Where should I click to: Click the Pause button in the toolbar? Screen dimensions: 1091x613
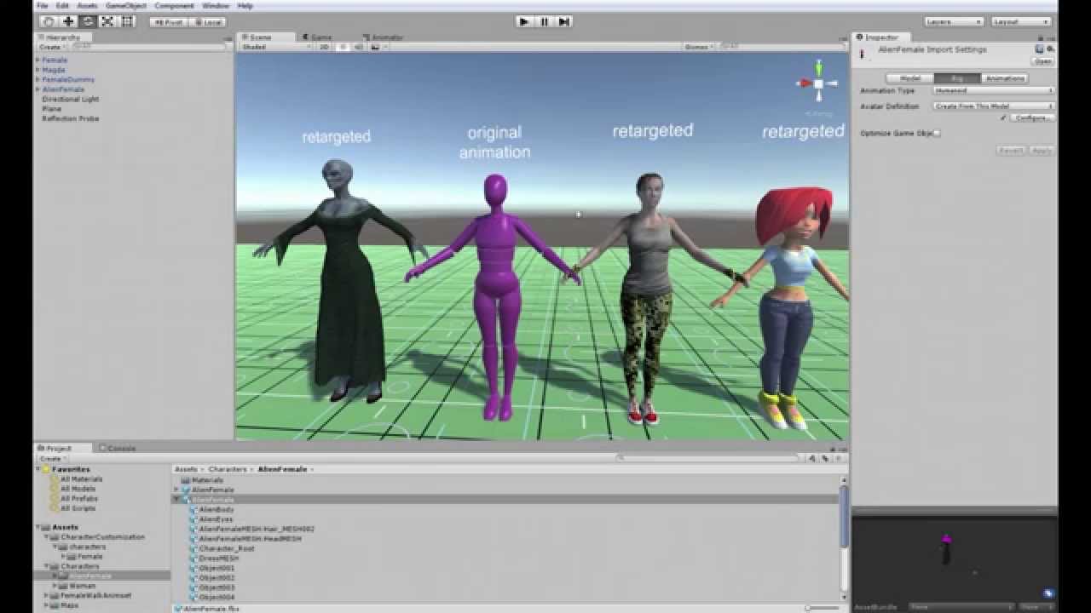click(544, 21)
